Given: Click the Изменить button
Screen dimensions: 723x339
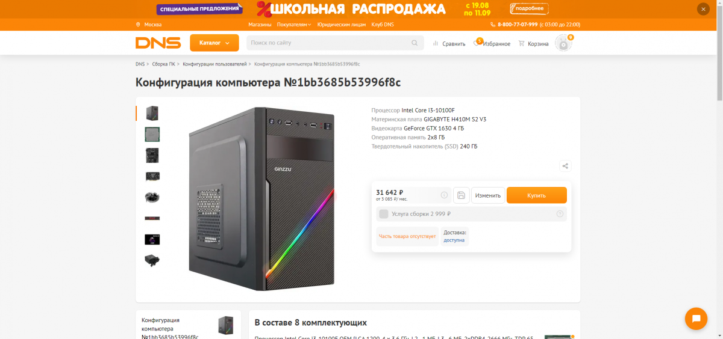Looking at the screenshot, I should (x=488, y=195).
